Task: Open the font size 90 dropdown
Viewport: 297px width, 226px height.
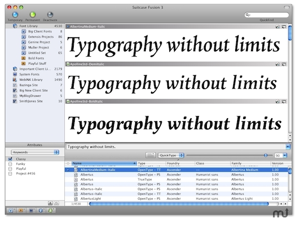Action: pos(285,156)
